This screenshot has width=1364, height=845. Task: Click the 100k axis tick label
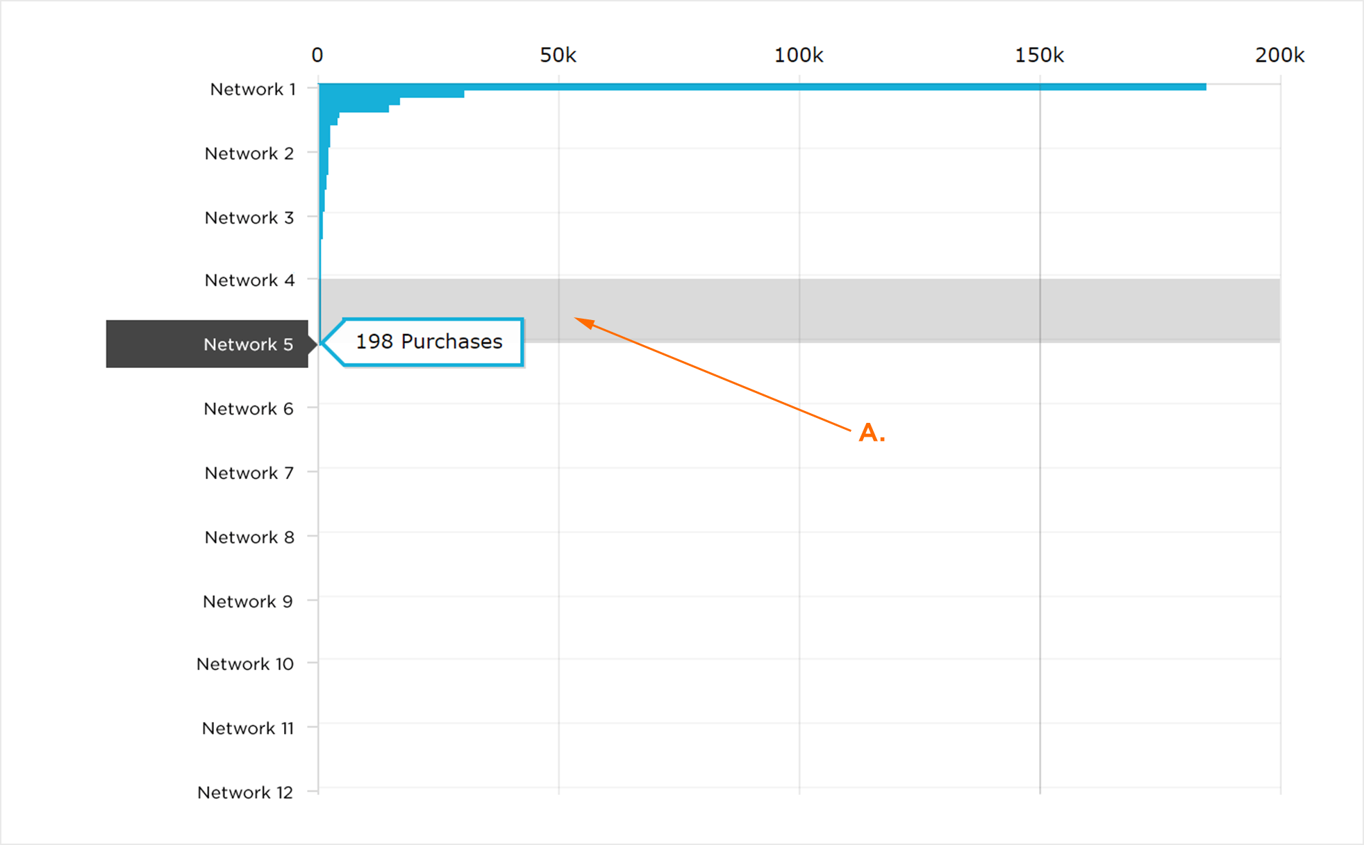(x=799, y=56)
